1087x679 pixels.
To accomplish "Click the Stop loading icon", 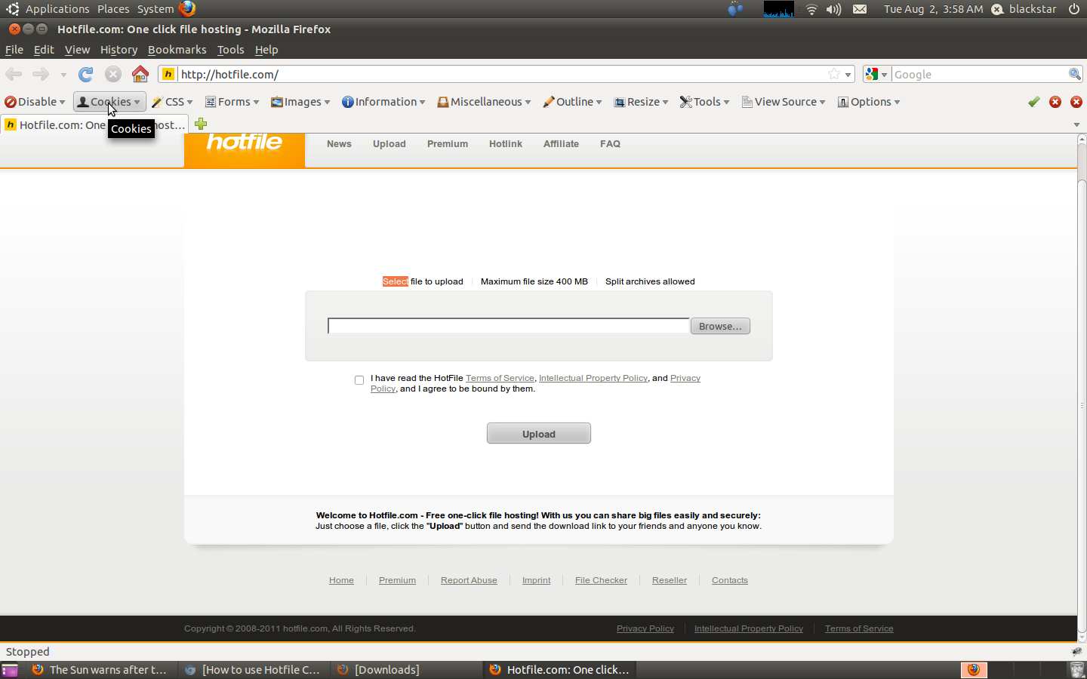I will pyautogui.click(x=113, y=74).
